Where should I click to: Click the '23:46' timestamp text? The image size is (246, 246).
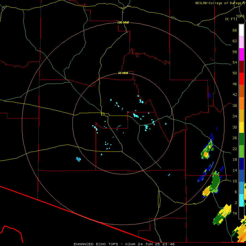(169, 244)
